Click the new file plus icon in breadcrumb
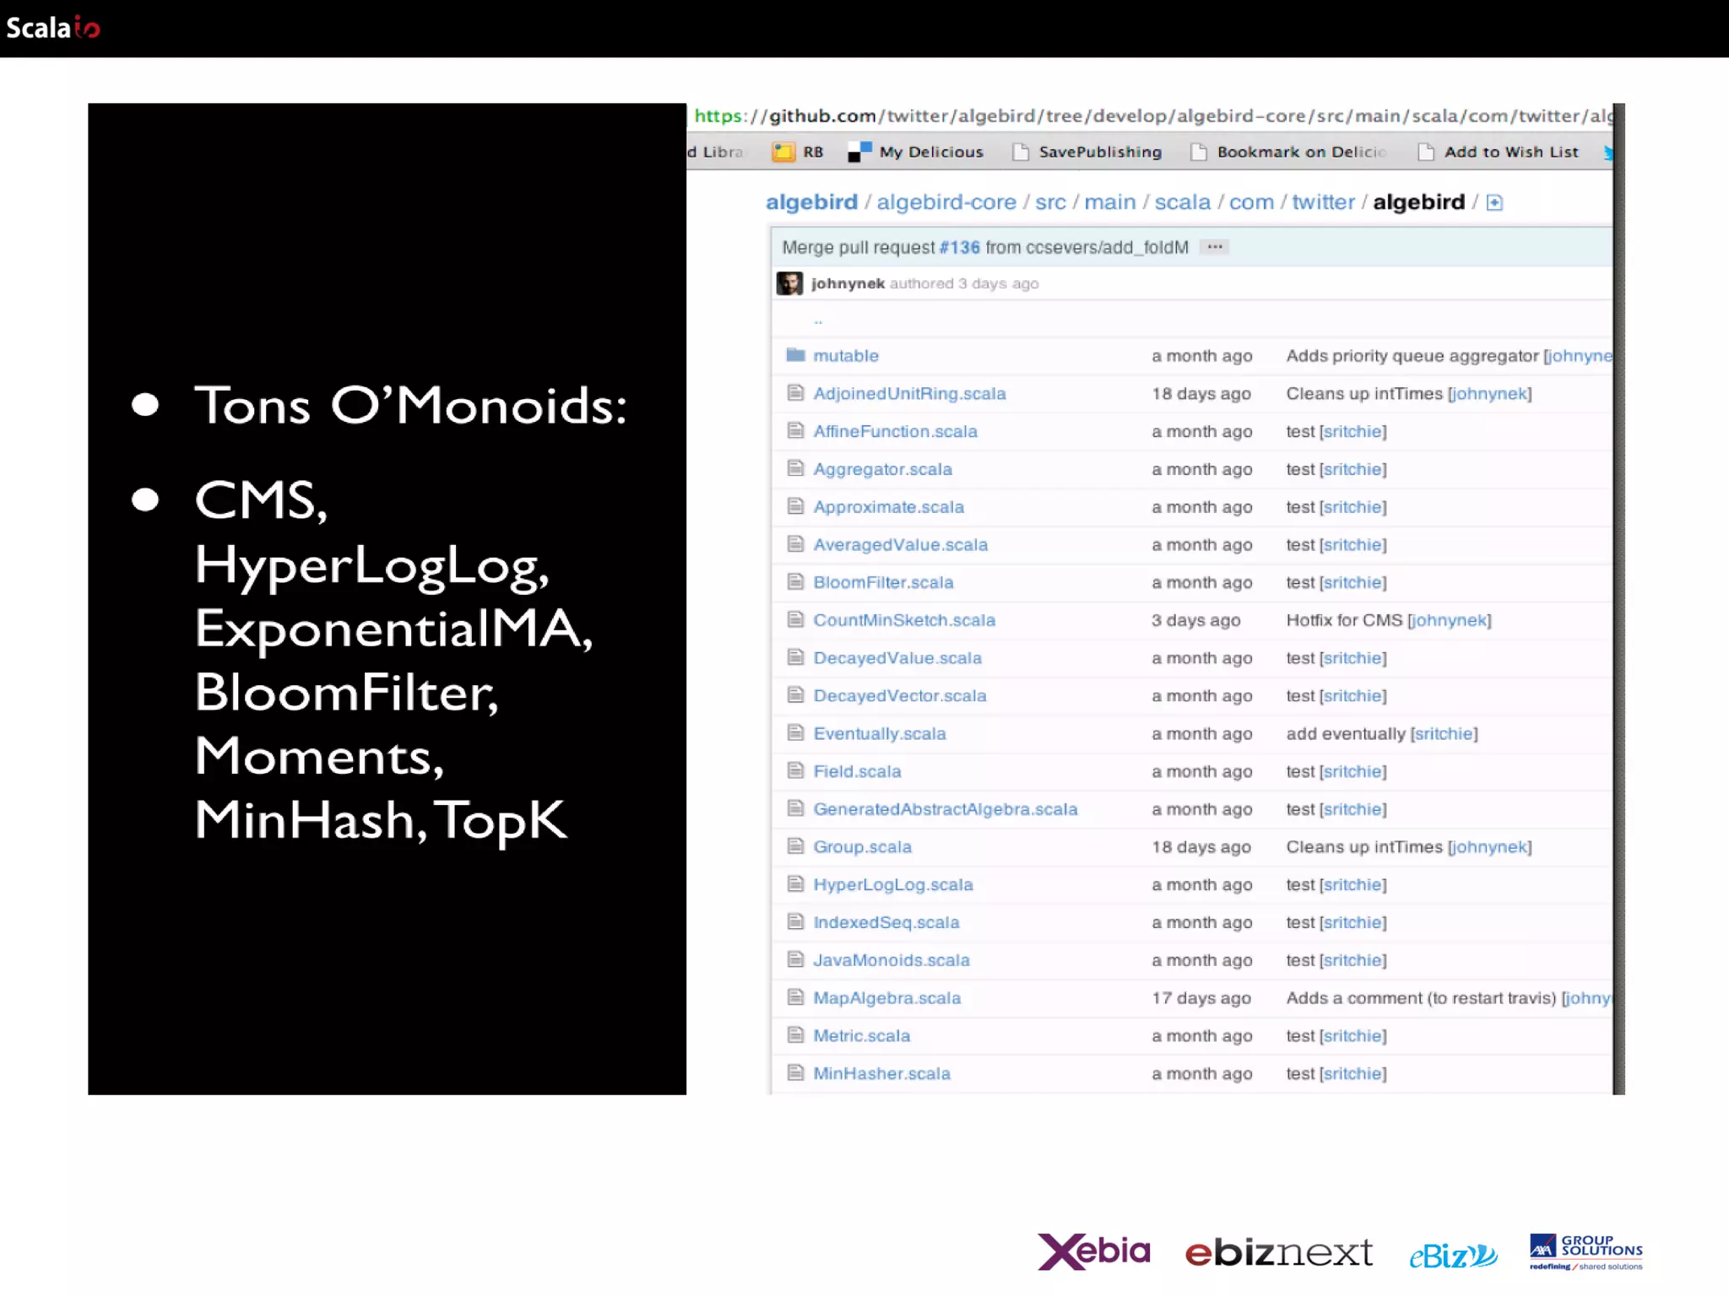Screen dimensions: 1729x1296 1494,202
